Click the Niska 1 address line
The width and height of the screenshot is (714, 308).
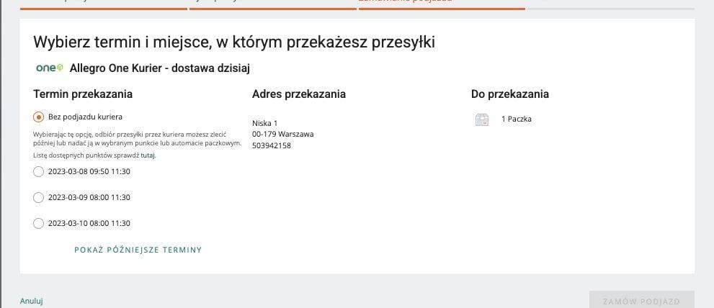tap(264, 123)
